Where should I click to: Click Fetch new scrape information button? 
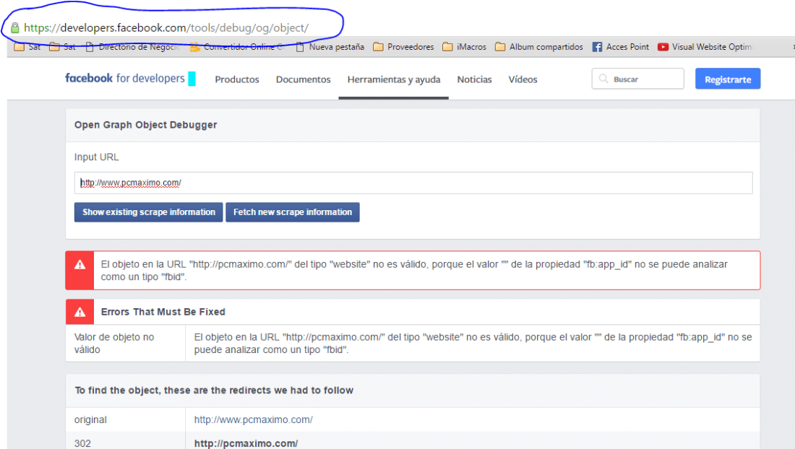pyautogui.click(x=293, y=212)
